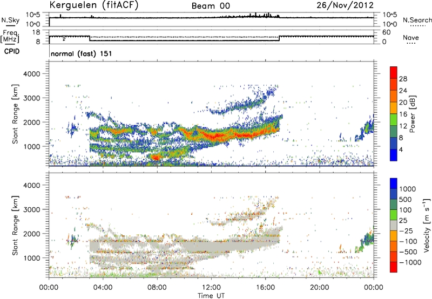Click the velocity colorbar label "−25"

pyautogui.click(x=407, y=230)
